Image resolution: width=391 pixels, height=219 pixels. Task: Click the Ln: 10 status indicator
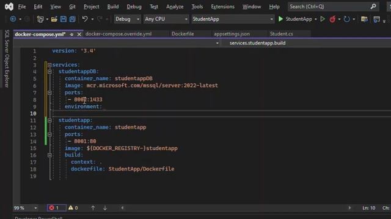pos(369,208)
